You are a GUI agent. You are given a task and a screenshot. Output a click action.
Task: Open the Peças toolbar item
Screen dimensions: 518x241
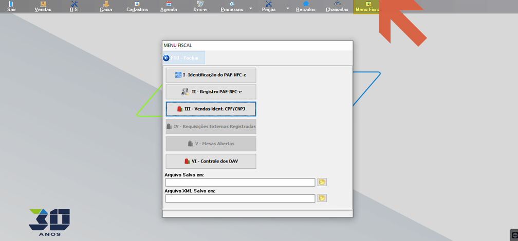point(269,7)
